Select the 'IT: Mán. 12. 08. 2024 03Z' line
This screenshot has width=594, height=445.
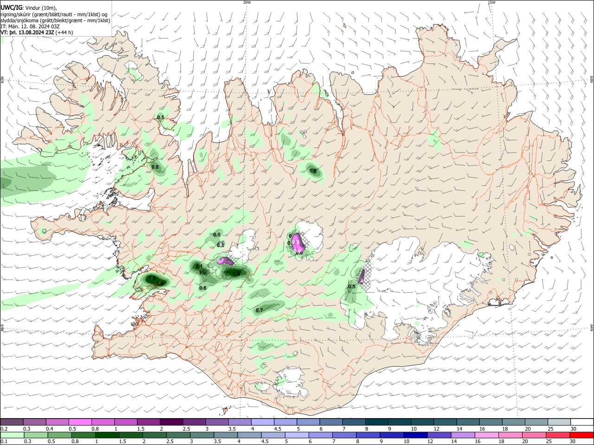[x=30, y=26]
